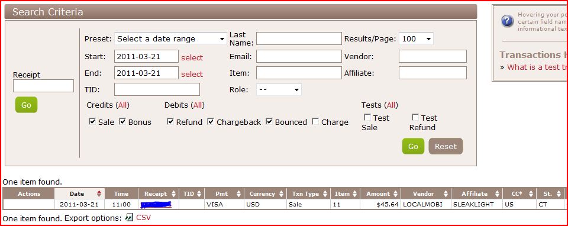Uncheck the Bounced checkbox
The image size is (568, 226).
[x=269, y=122]
